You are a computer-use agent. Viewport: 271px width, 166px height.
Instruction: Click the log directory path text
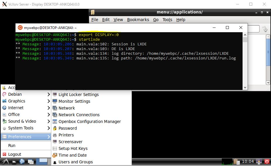188,53
